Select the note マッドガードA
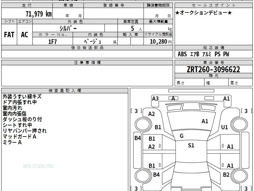This screenshot has width=254, height=191. [x=19, y=137]
